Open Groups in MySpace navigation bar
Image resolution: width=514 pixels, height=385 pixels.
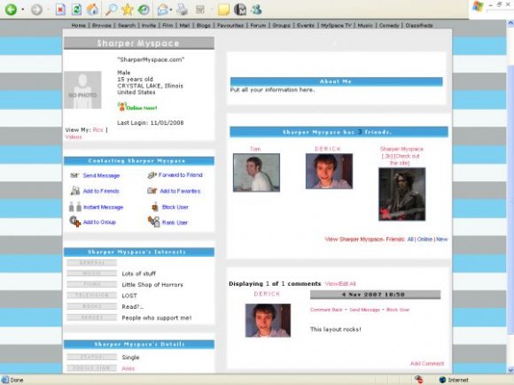click(281, 25)
